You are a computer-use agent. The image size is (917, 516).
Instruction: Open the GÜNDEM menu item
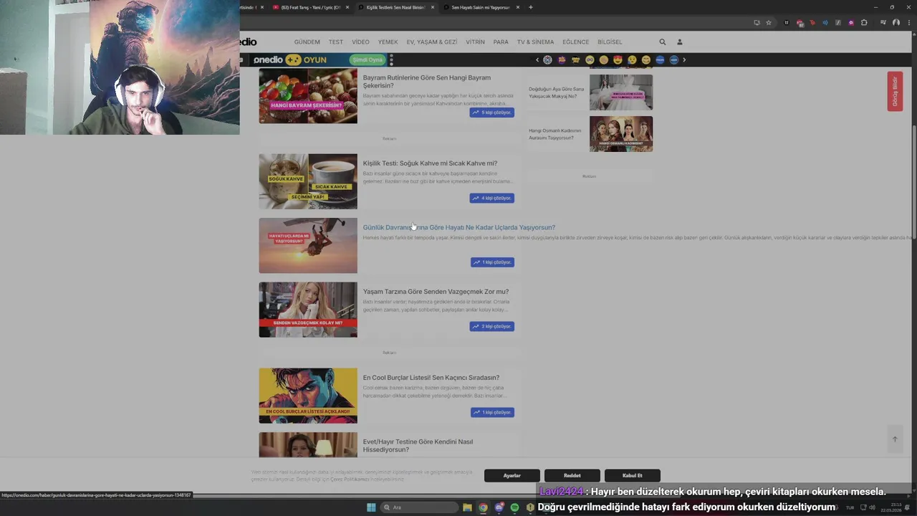point(307,42)
